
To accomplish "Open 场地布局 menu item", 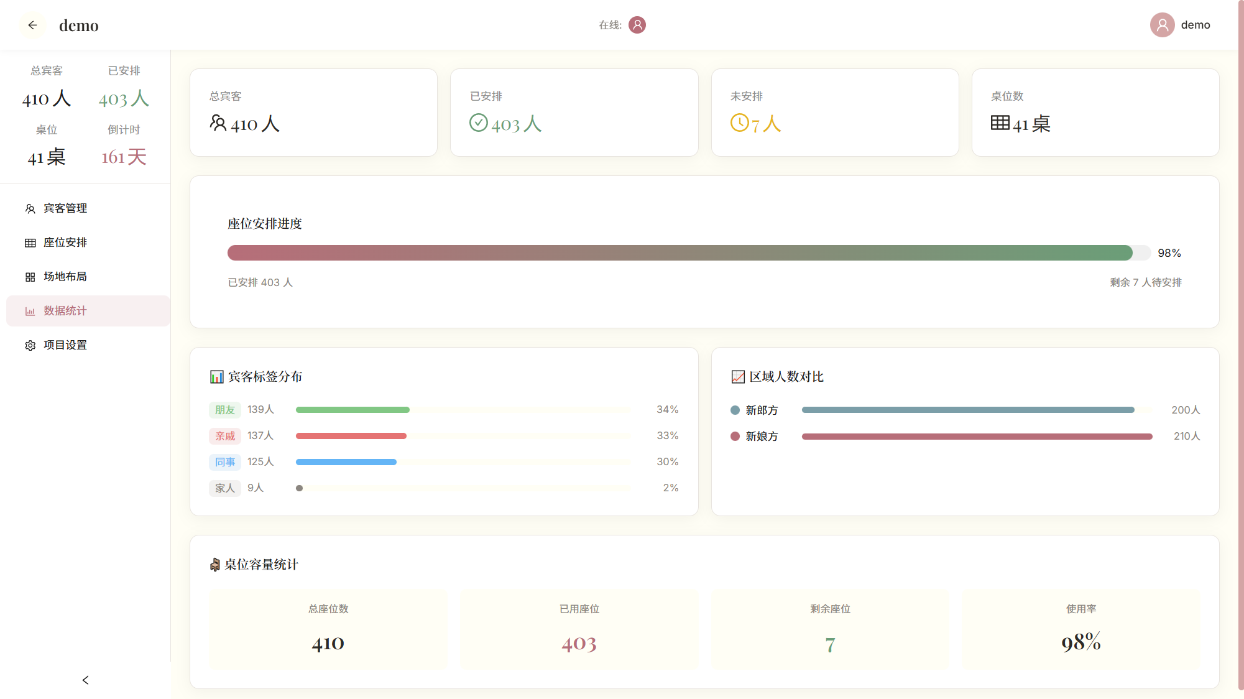I will [88, 277].
